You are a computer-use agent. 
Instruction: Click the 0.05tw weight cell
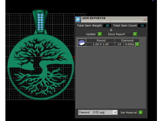pyautogui.click(x=130, y=44)
